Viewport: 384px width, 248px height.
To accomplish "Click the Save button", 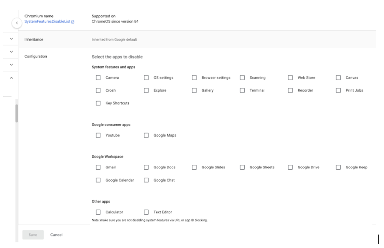I will click(33, 235).
